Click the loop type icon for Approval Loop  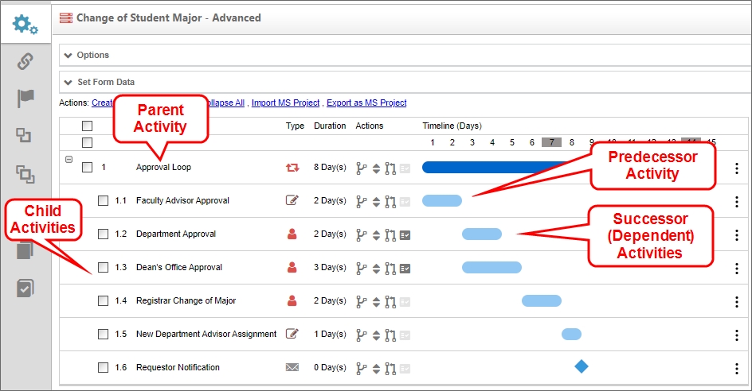pos(292,168)
